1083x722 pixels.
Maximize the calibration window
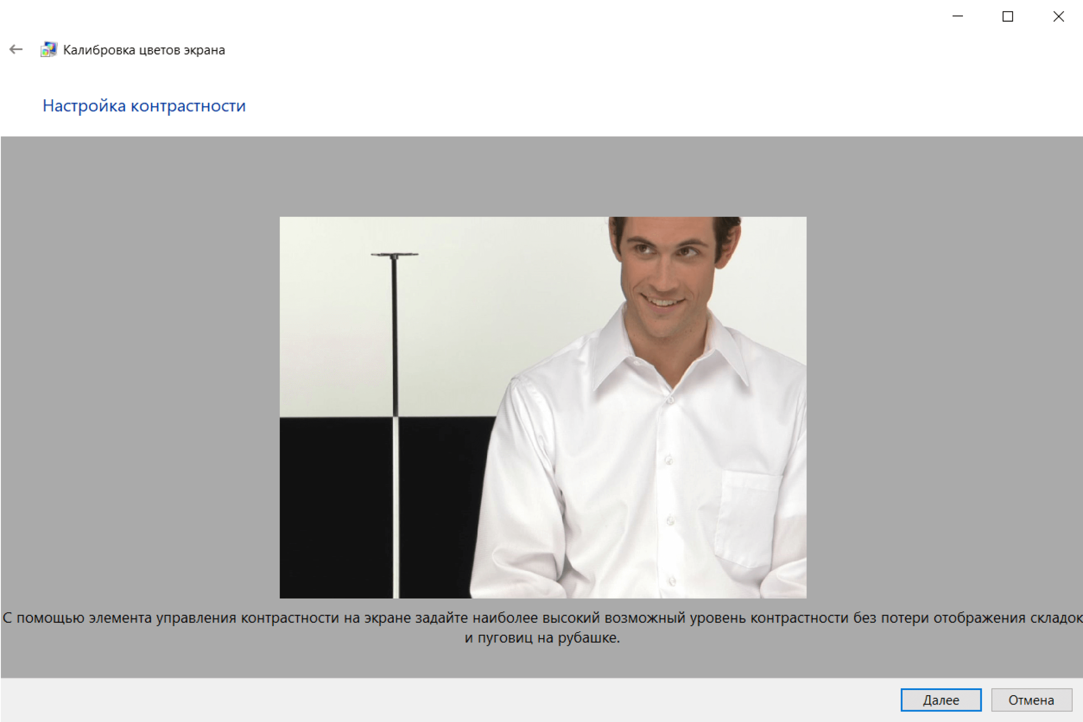1008,17
